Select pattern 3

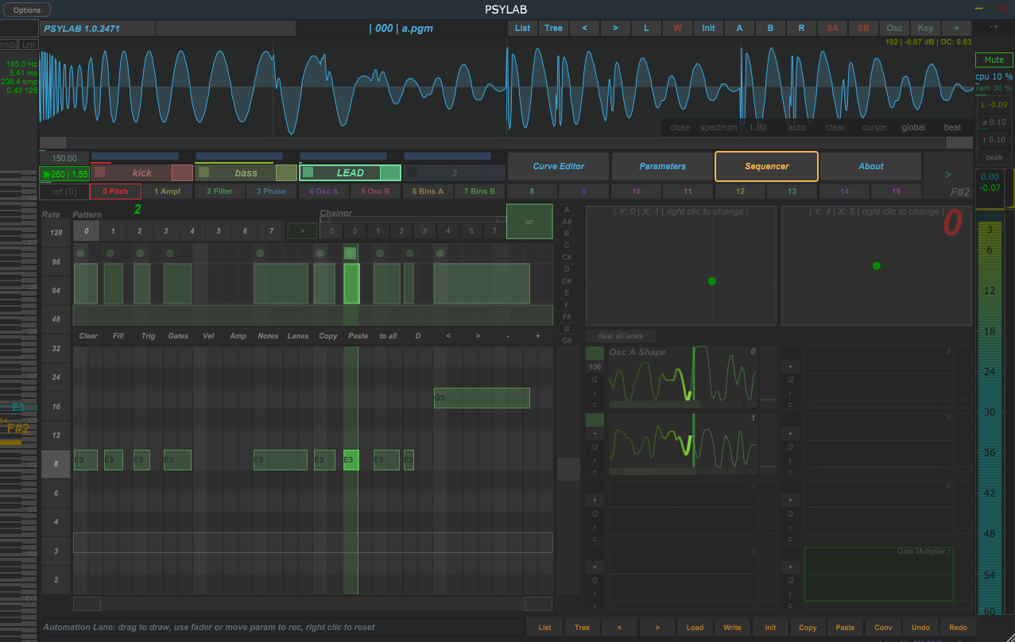pyautogui.click(x=165, y=231)
